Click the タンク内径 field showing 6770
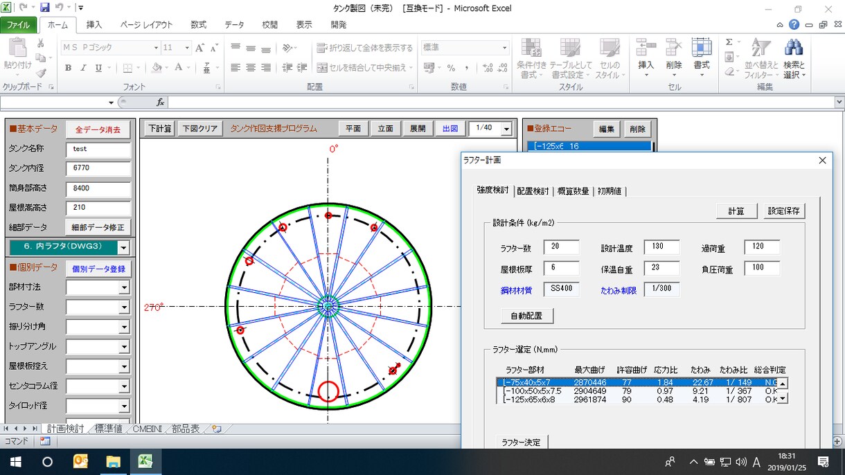This screenshot has width=845, height=475. click(98, 168)
